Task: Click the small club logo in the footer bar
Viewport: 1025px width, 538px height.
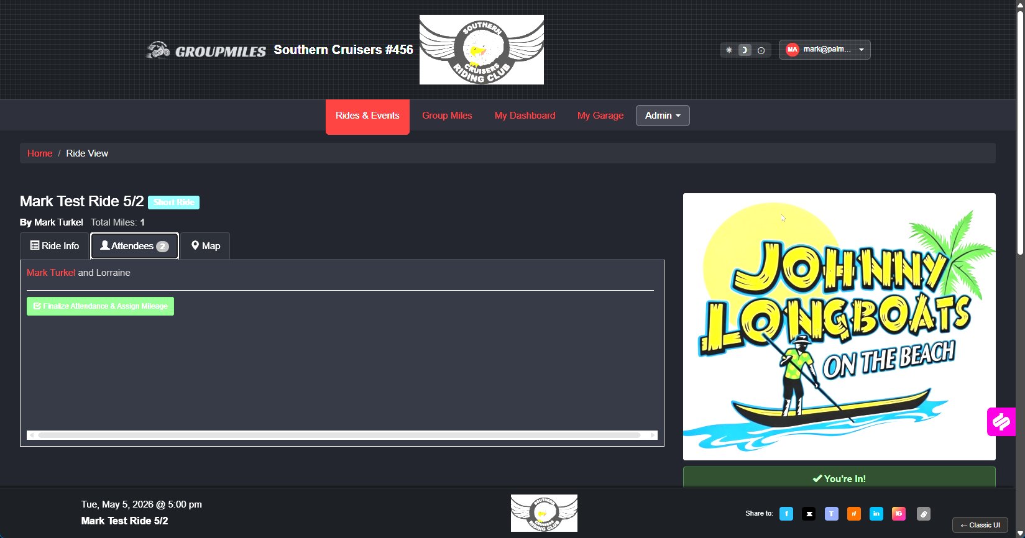Action: pos(544,513)
